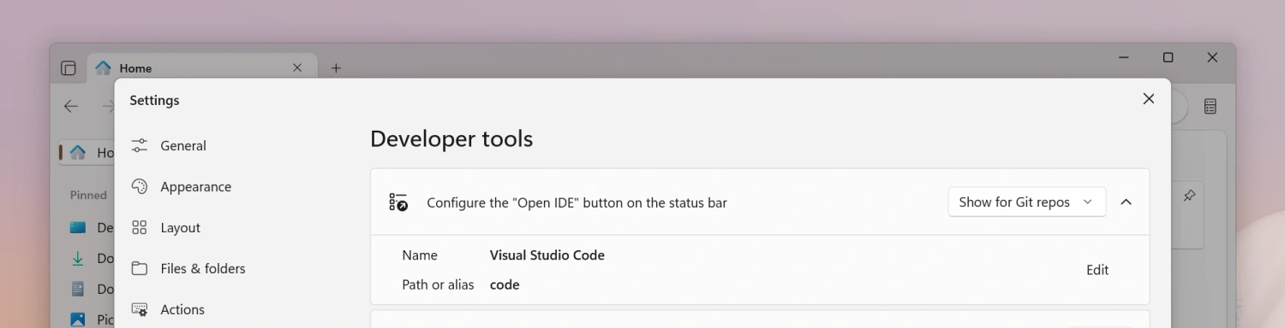This screenshot has height=328, width=1285.
Task: Click the Pinned section label in Files sidebar
Action: point(88,195)
